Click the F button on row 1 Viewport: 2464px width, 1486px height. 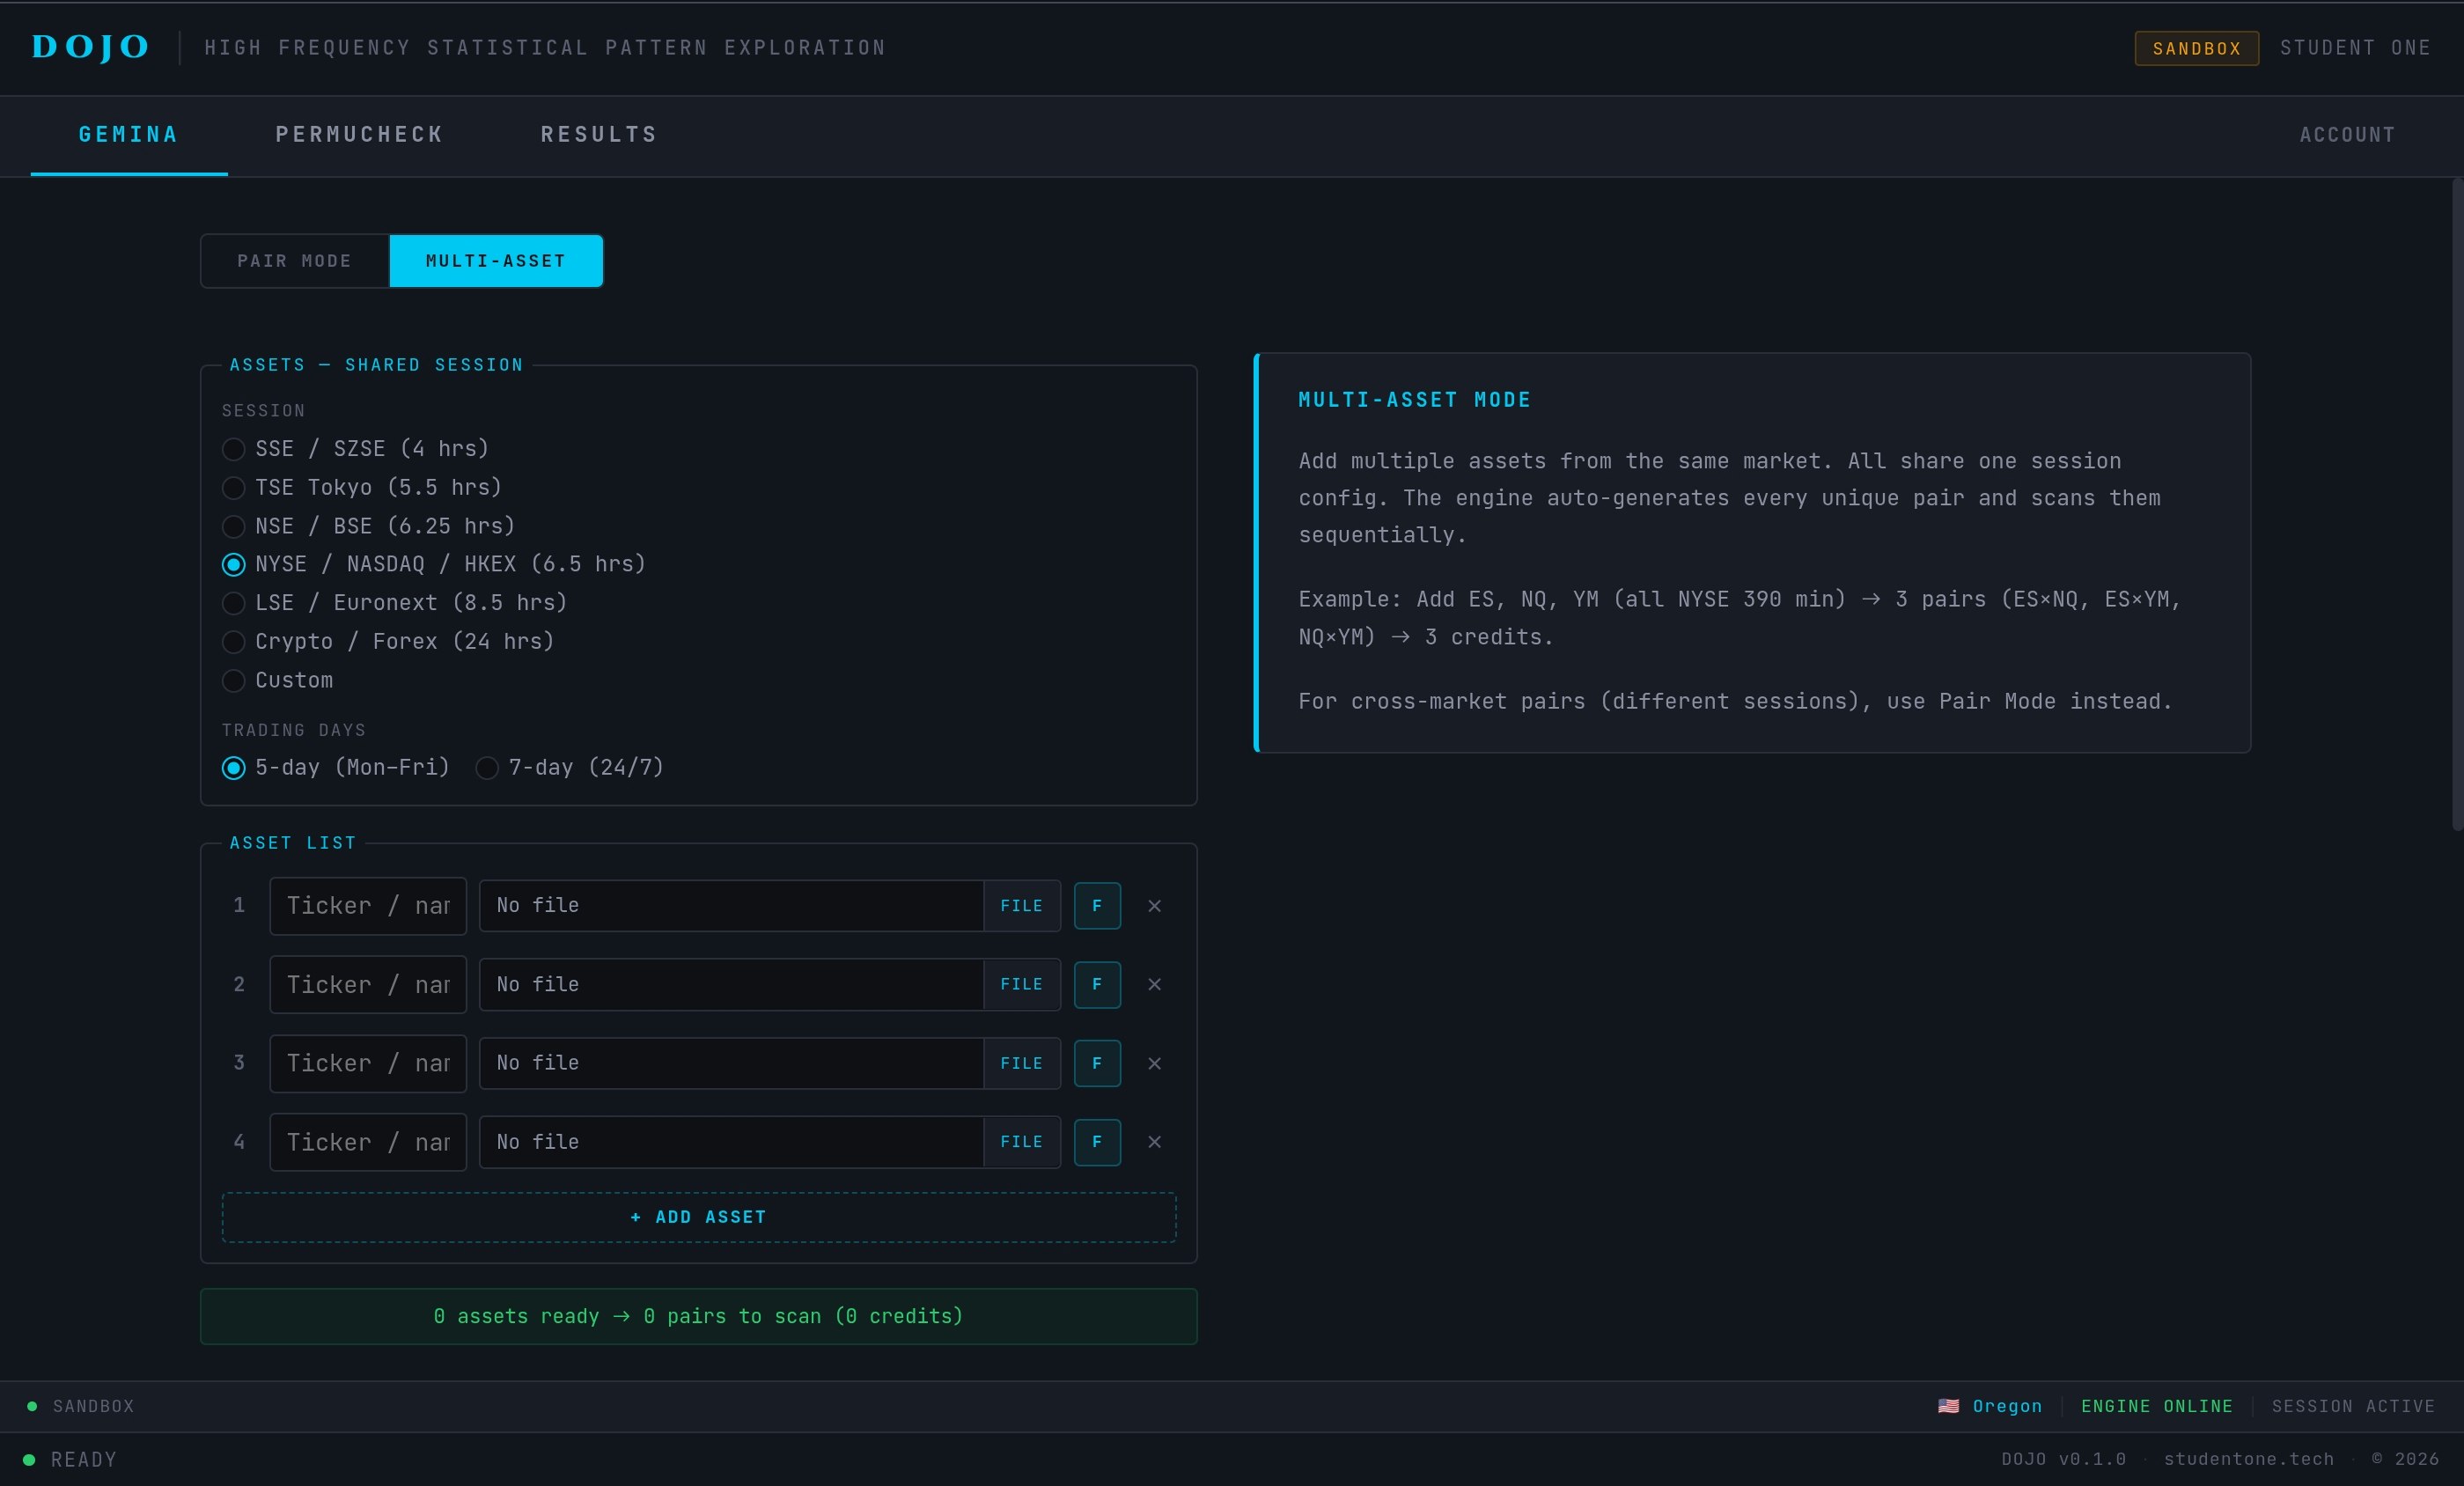pos(1097,906)
